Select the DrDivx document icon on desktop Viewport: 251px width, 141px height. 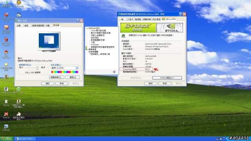click(x=6, y=103)
